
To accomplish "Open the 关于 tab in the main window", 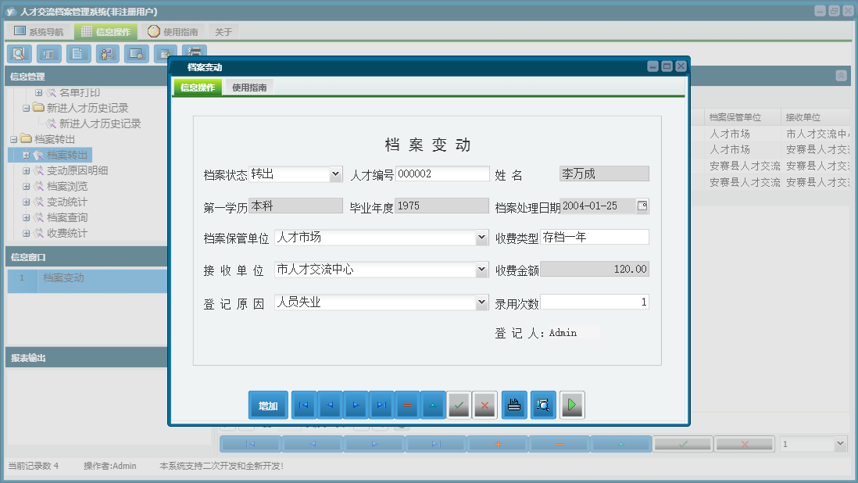I will point(222,31).
